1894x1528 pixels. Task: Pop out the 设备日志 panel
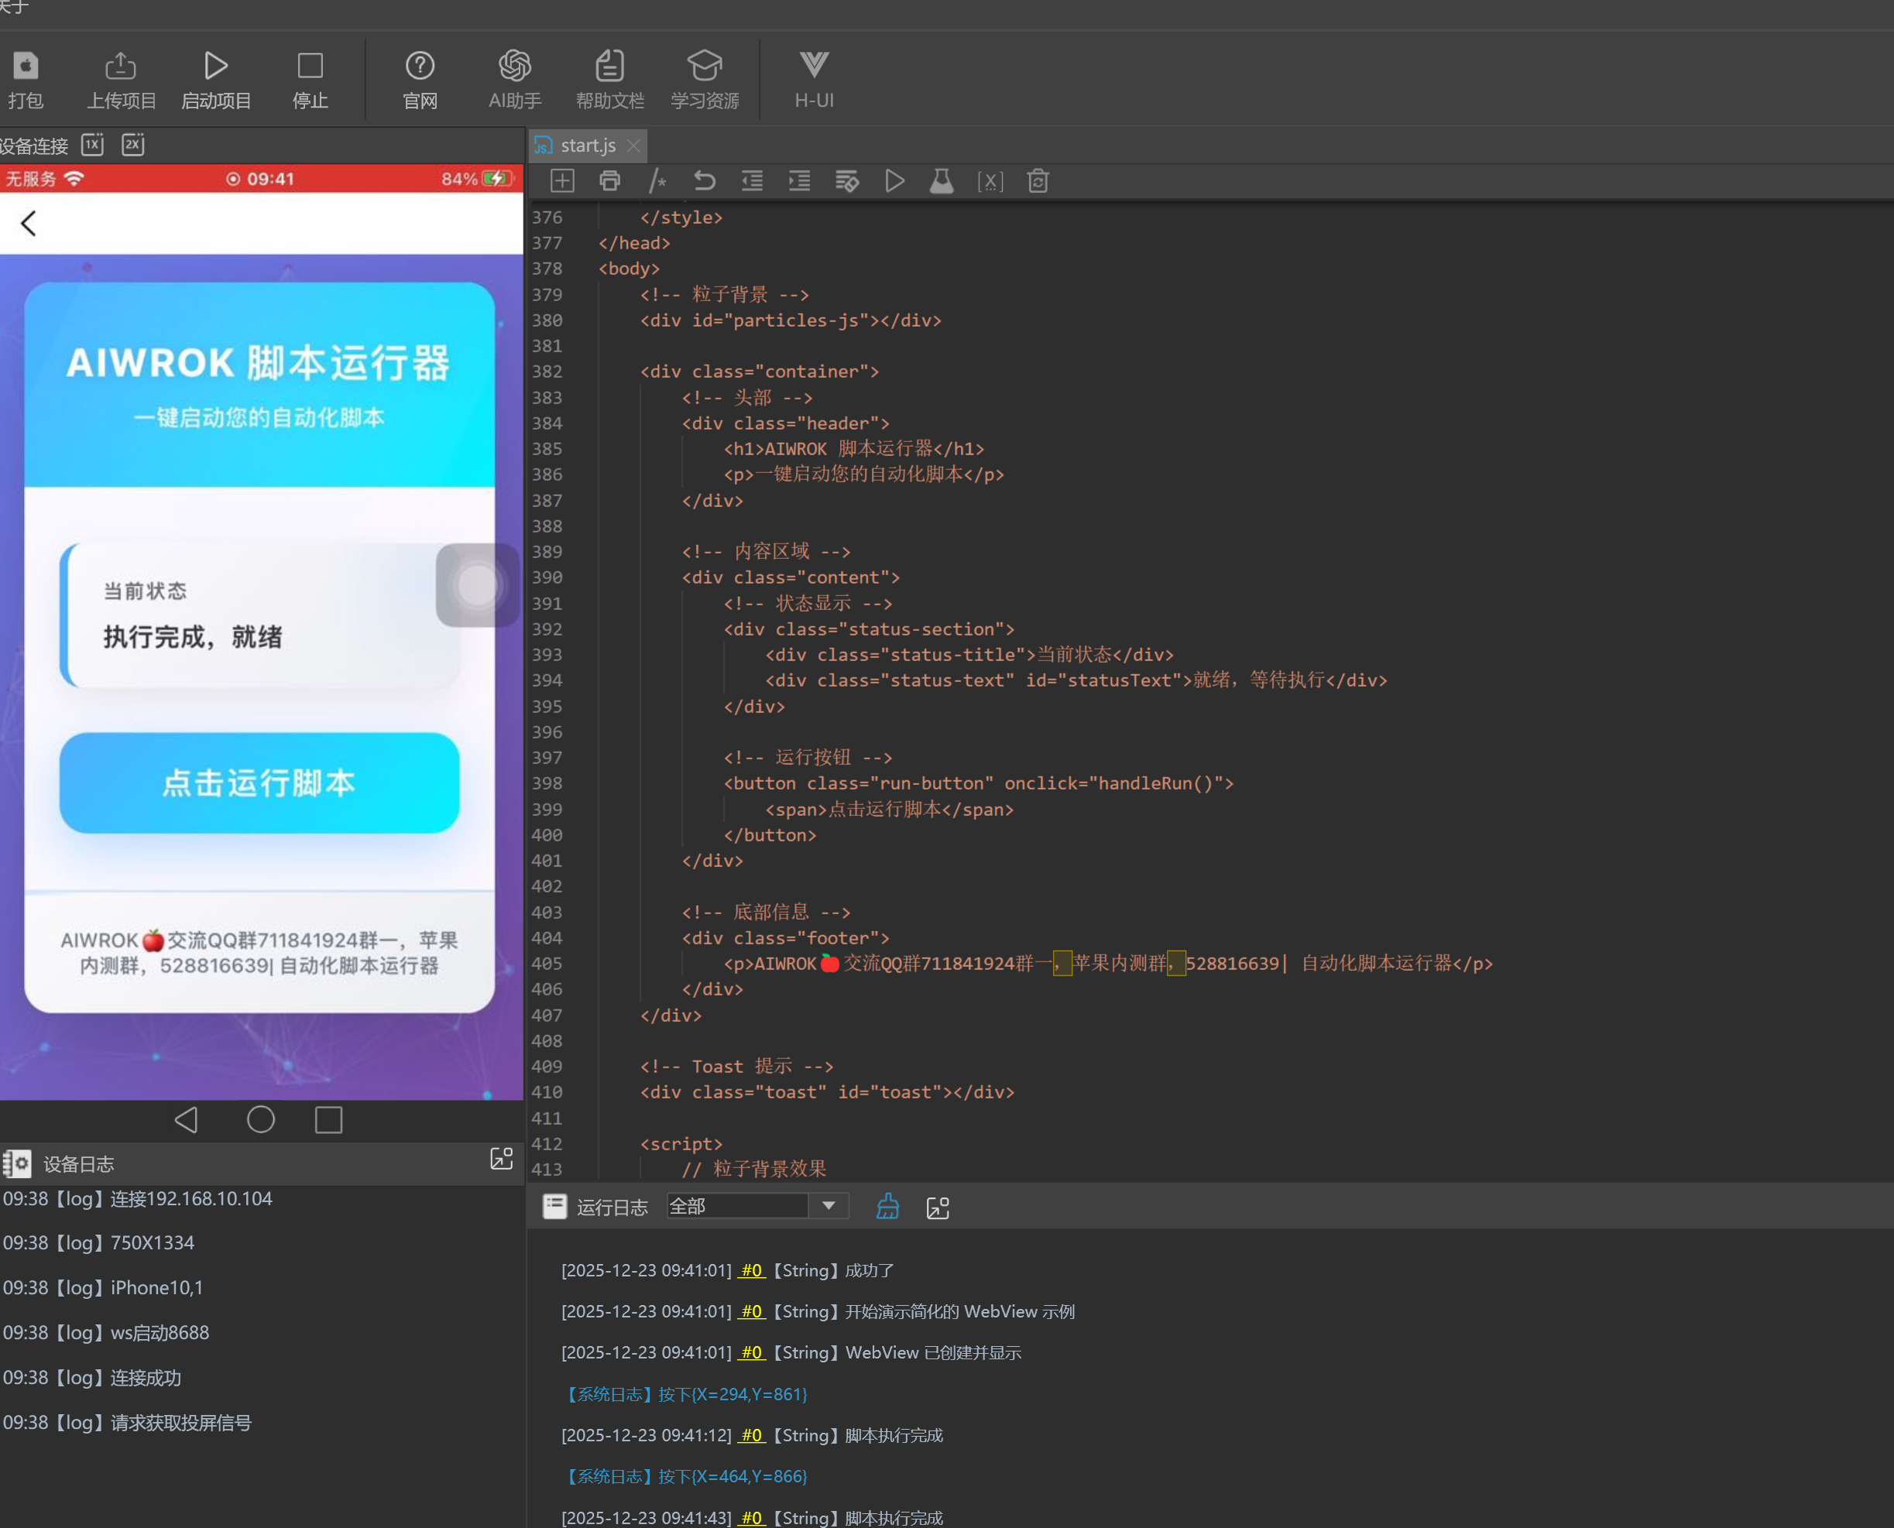point(501,1158)
